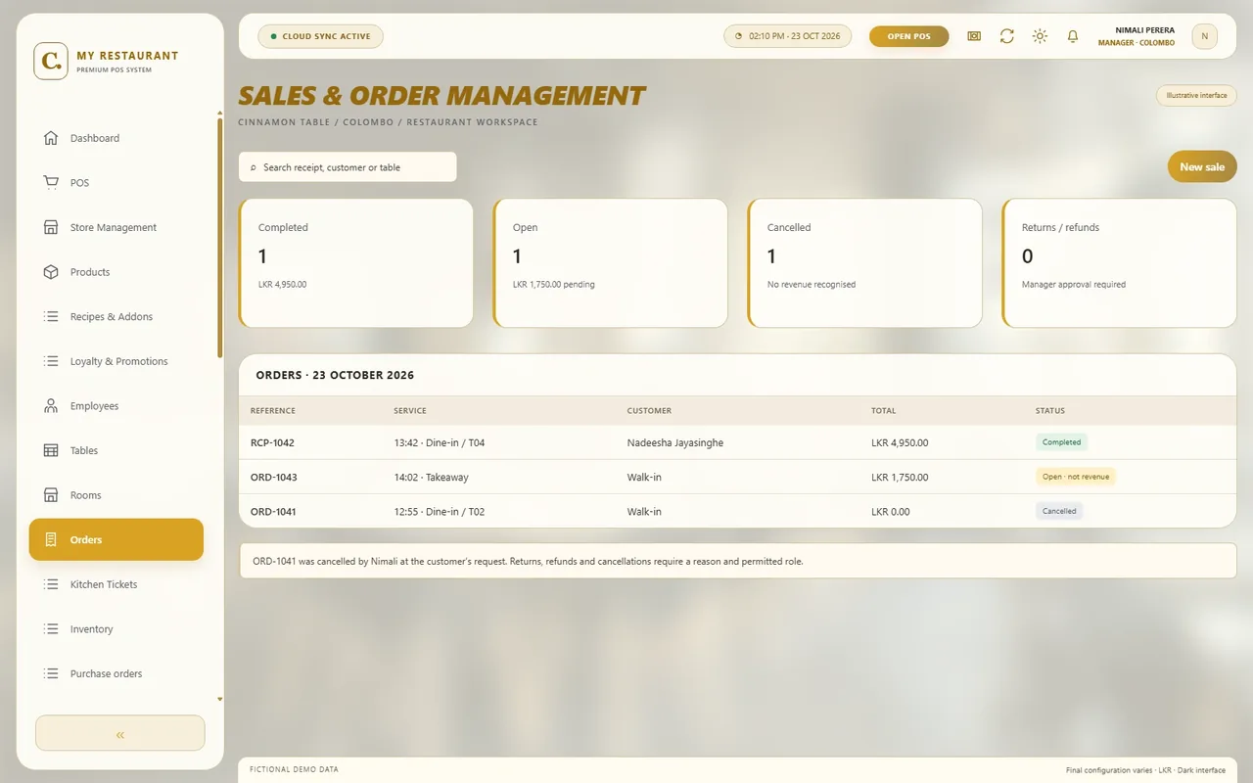This screenshot has height=783, width=1253.
Task: Click the My Restaurant logo
Action: (x=51, y=61)
